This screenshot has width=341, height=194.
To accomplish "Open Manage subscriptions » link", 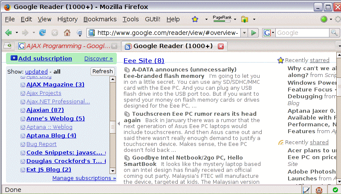I will 84,178.
